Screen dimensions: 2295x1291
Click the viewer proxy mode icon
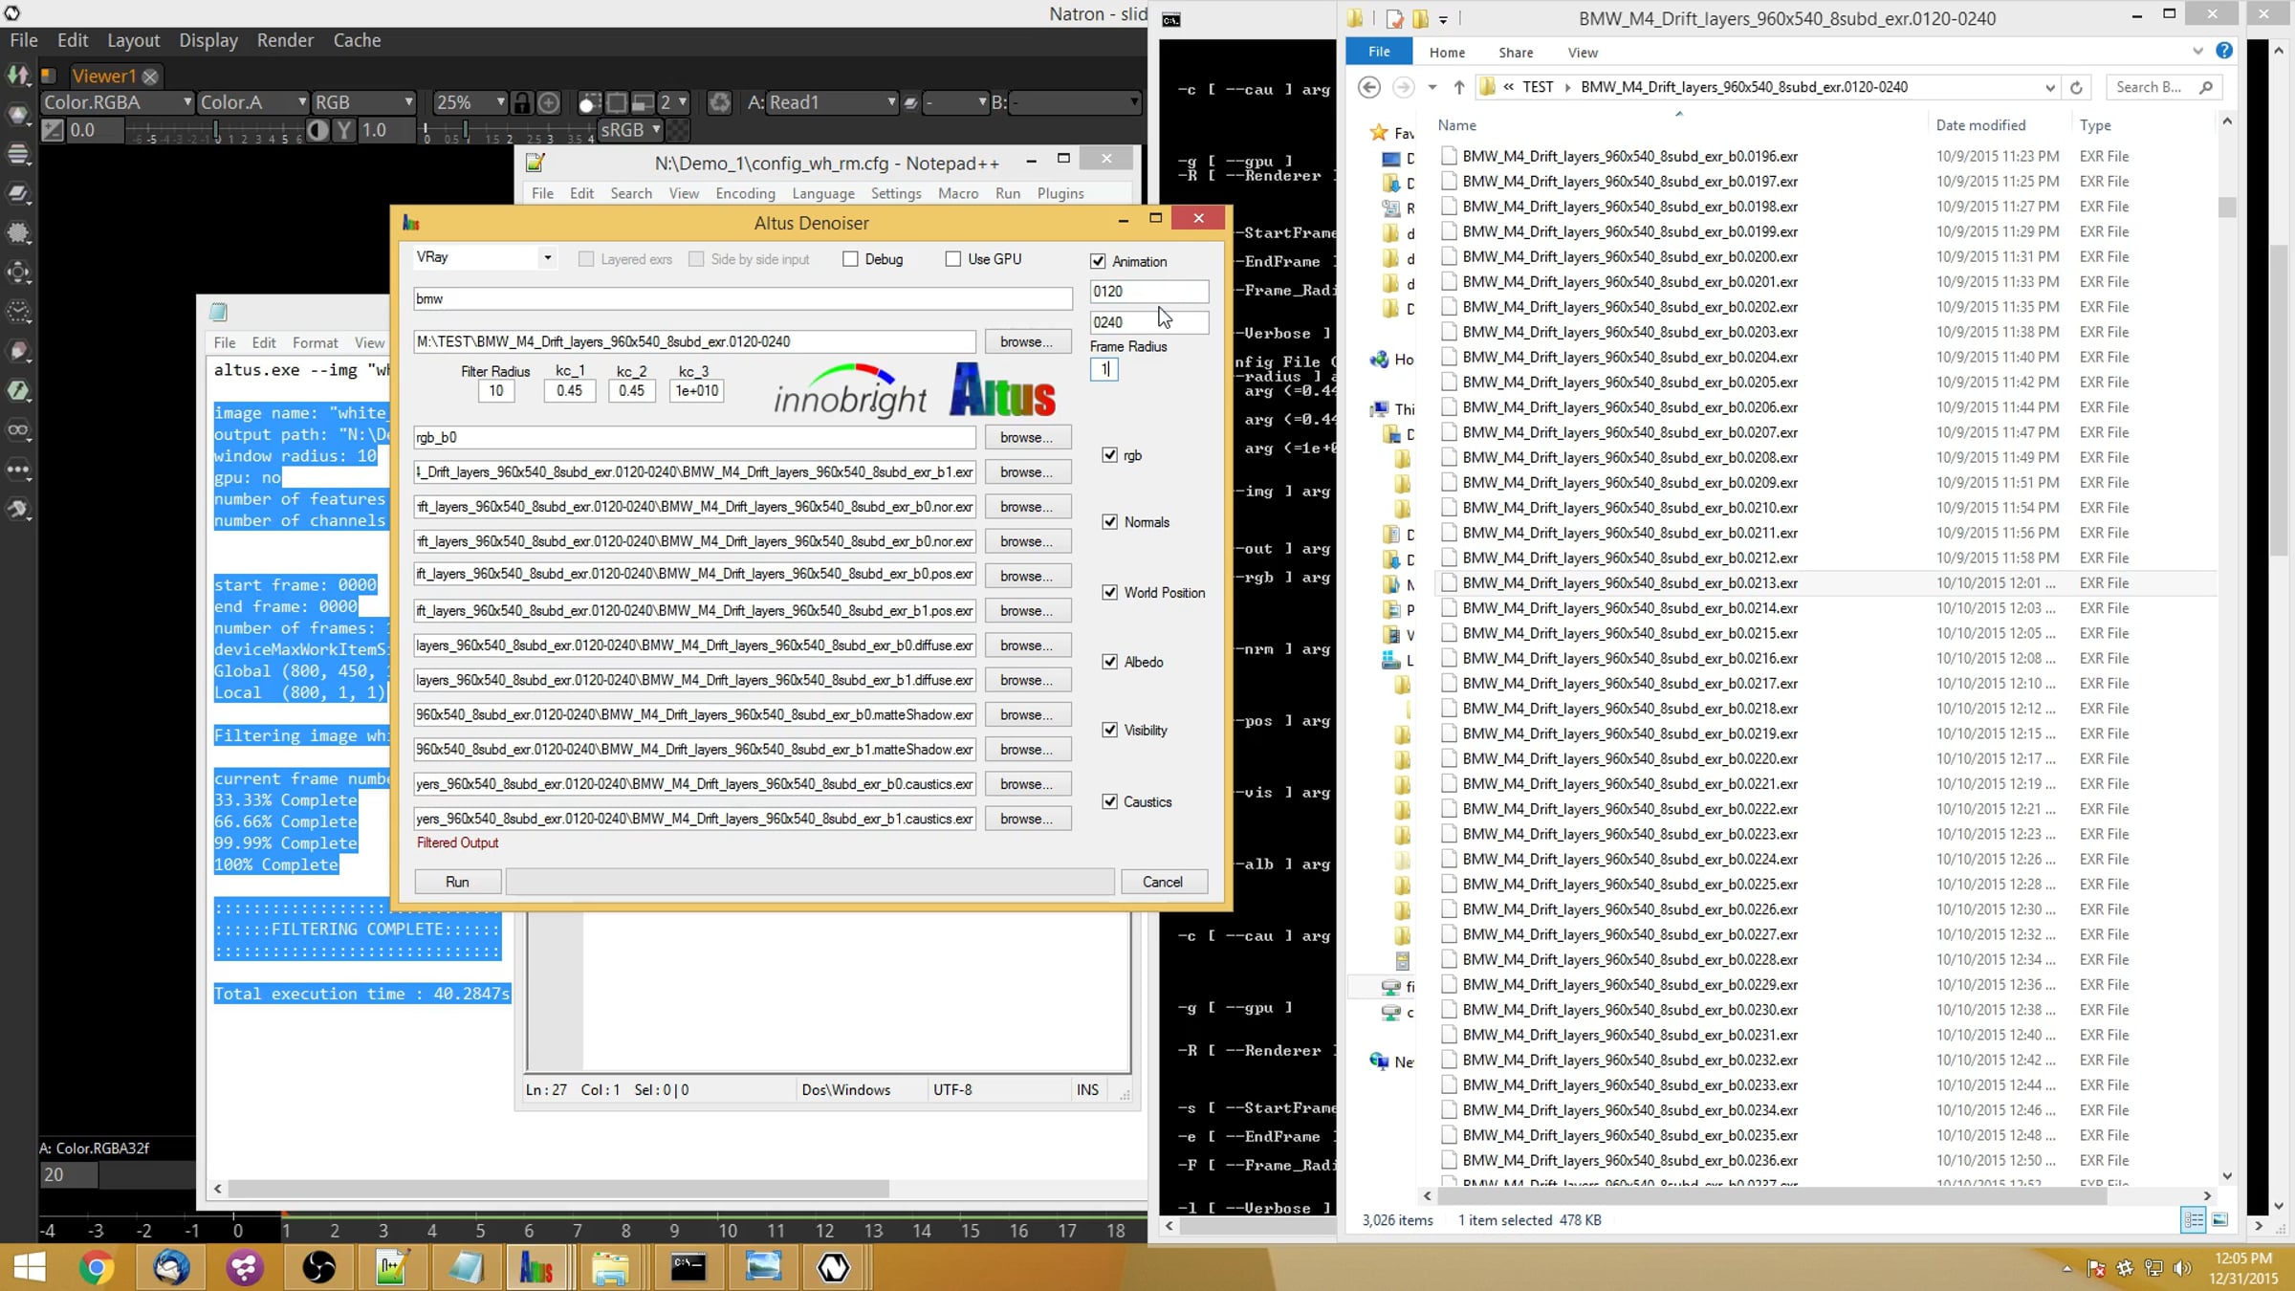pyautogui.click(x=643, y=102)
